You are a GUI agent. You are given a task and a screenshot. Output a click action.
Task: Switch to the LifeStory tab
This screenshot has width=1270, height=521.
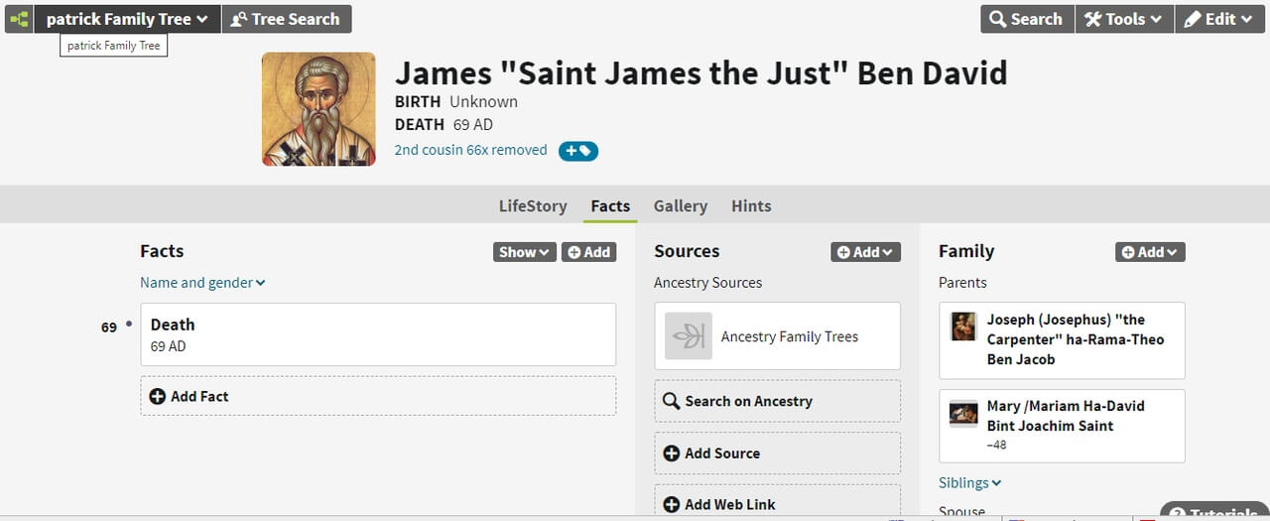pos(533,206)
